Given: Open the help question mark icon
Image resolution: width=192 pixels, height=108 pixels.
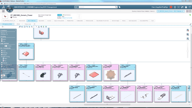Looking at the screenshot, I should (x=190, y=7).
